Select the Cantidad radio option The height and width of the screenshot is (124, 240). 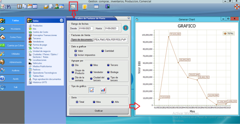[103, 51]
